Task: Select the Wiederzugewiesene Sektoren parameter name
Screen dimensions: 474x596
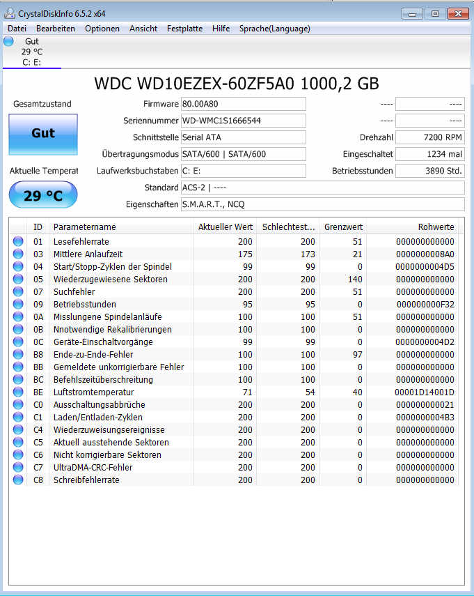Action: 111,279
